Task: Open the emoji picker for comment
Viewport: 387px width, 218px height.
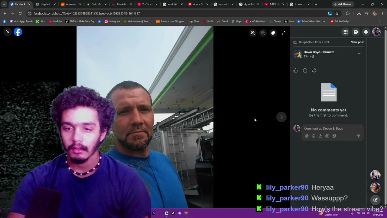Action: 314,136
